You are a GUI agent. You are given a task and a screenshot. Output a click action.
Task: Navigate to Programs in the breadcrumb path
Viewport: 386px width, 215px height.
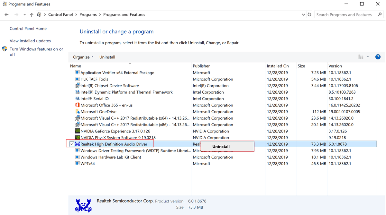(88, 14)
